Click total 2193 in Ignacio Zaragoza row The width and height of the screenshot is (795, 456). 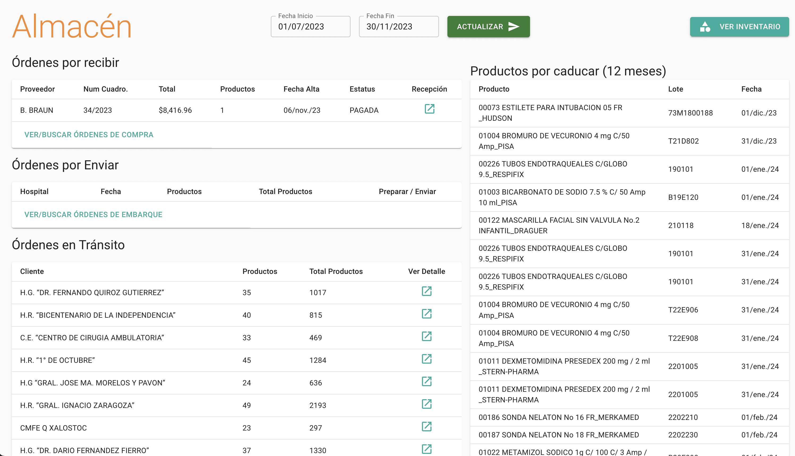coord(318,405)
